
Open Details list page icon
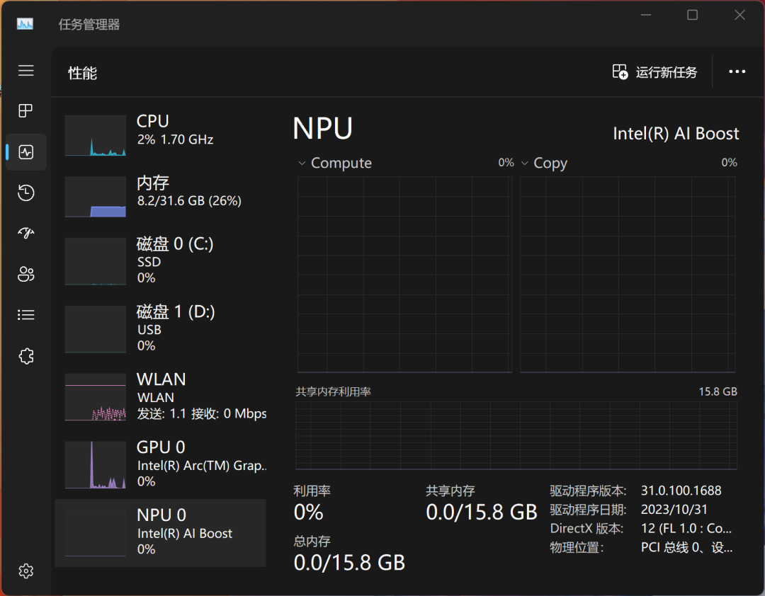point(26,315)
